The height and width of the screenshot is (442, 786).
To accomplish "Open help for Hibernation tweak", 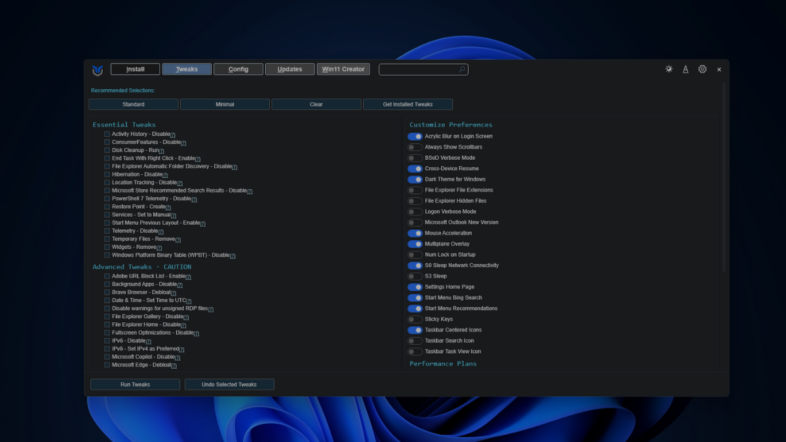I will [165, 175].
